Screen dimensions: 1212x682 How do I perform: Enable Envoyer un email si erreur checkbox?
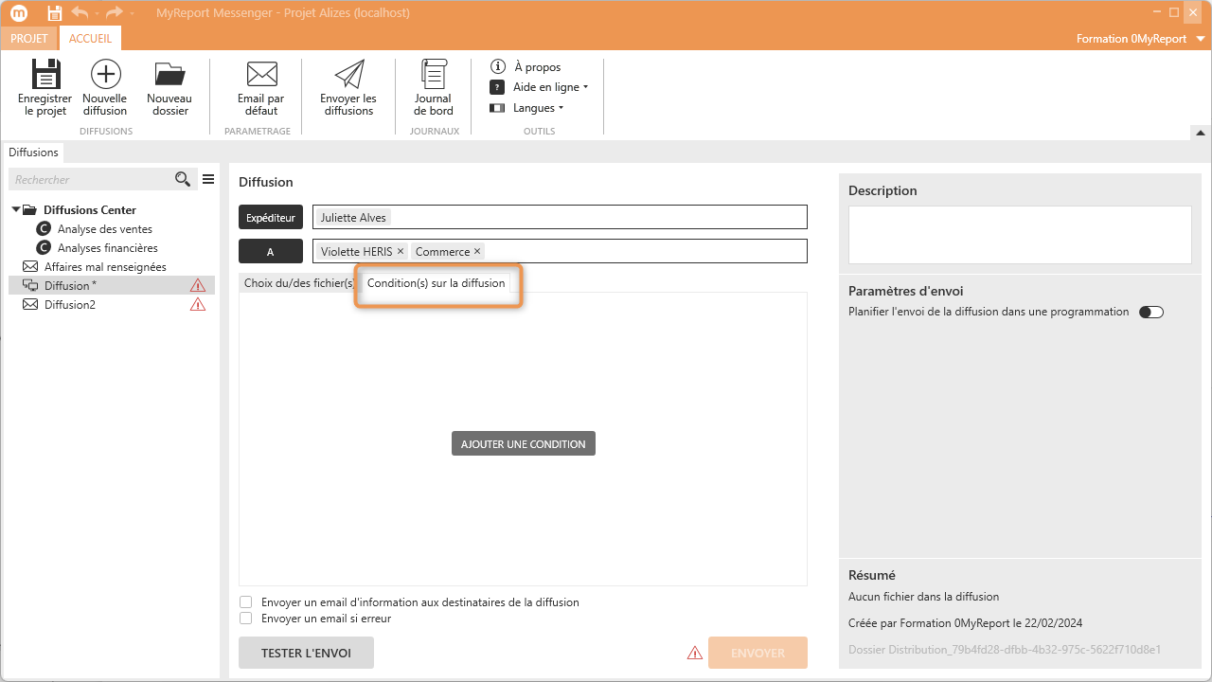click(x=246, y=619)
